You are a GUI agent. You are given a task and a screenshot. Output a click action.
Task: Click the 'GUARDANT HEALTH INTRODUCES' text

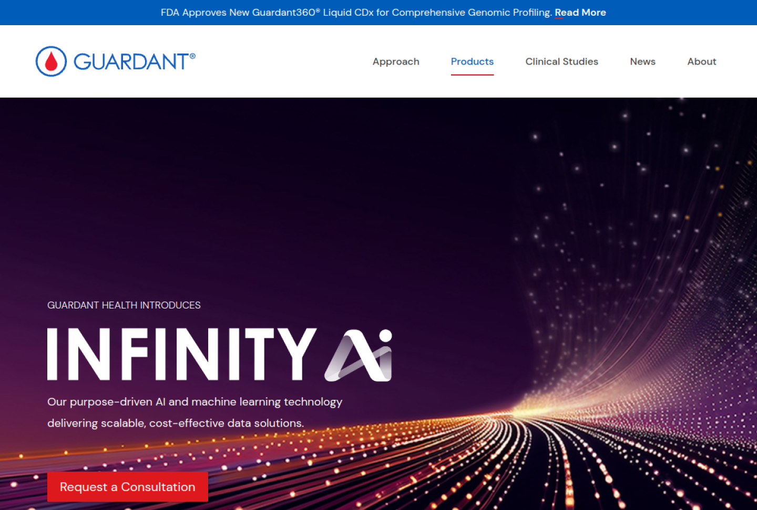(124, 305)
